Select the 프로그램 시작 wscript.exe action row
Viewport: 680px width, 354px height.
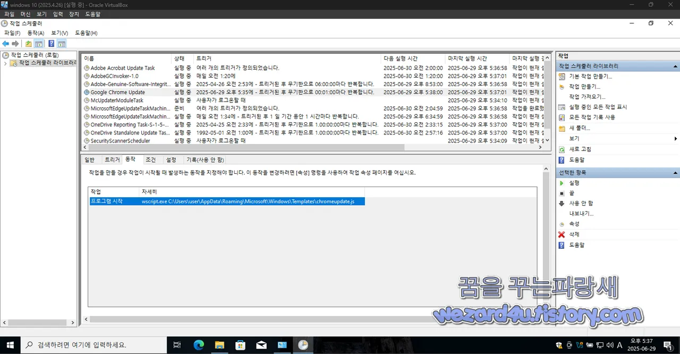tap(227, 201)
